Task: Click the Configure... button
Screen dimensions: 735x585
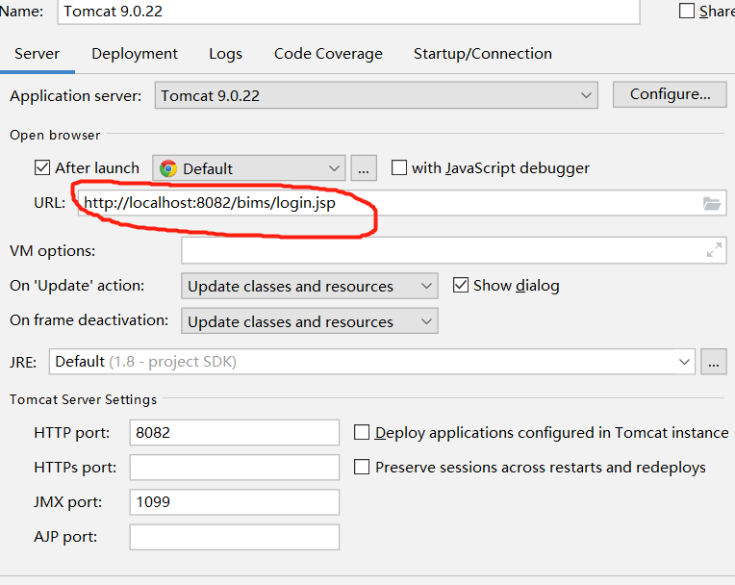Action: point(670,94)
